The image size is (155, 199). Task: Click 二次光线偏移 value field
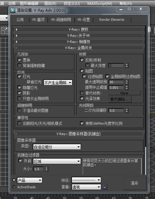click(116, 111)
